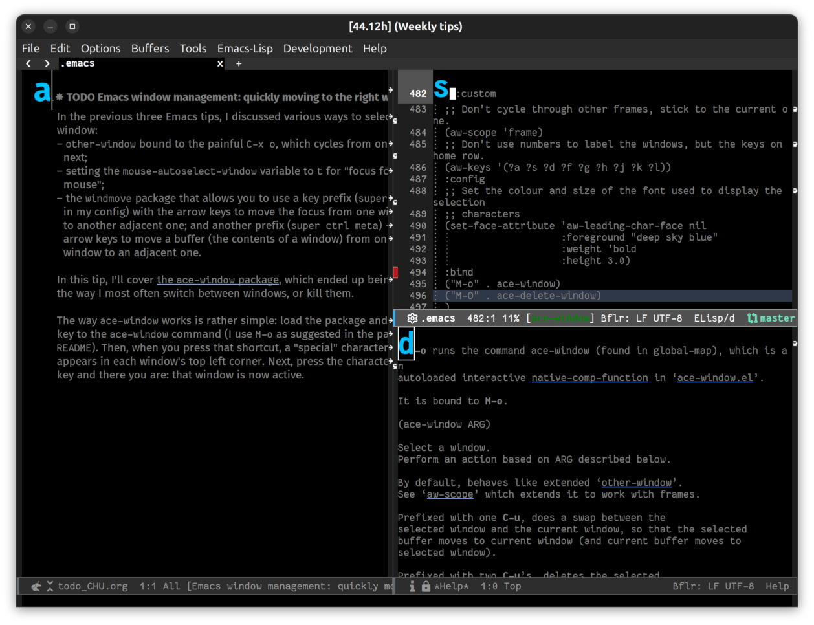
Task: Click the ':bind' keyword on line 494
Action: tap(459, 272)
